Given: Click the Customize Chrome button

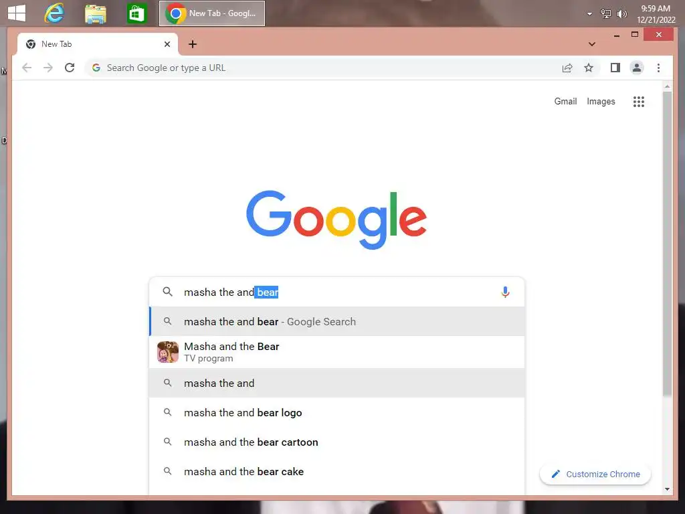Looking at the screenshot, I should click(x=595, y=475).
